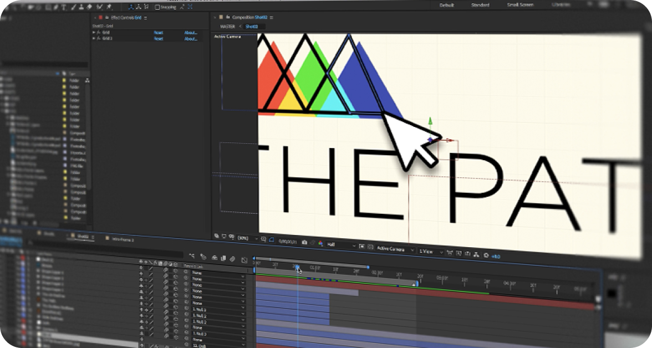652x348 pixels.
Task: Expand the Grid effect properties
Action: (94, 32)
